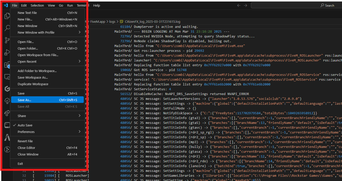Open the Explorer view in activity bar
342x181 pixels.
pos(7,16)
